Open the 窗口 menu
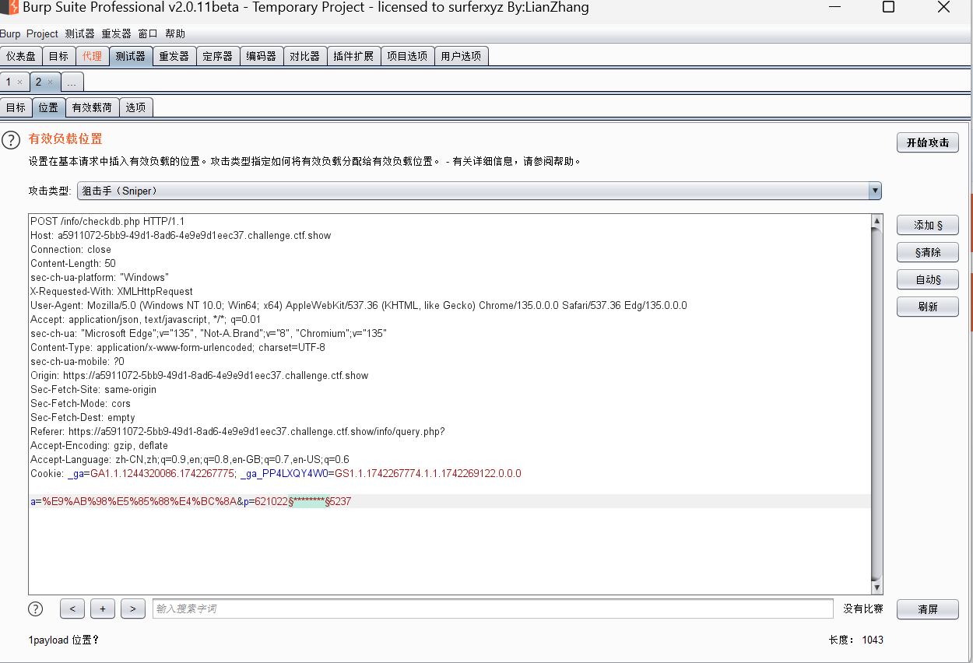Screen dimensions: 973x663 (148, 33)
